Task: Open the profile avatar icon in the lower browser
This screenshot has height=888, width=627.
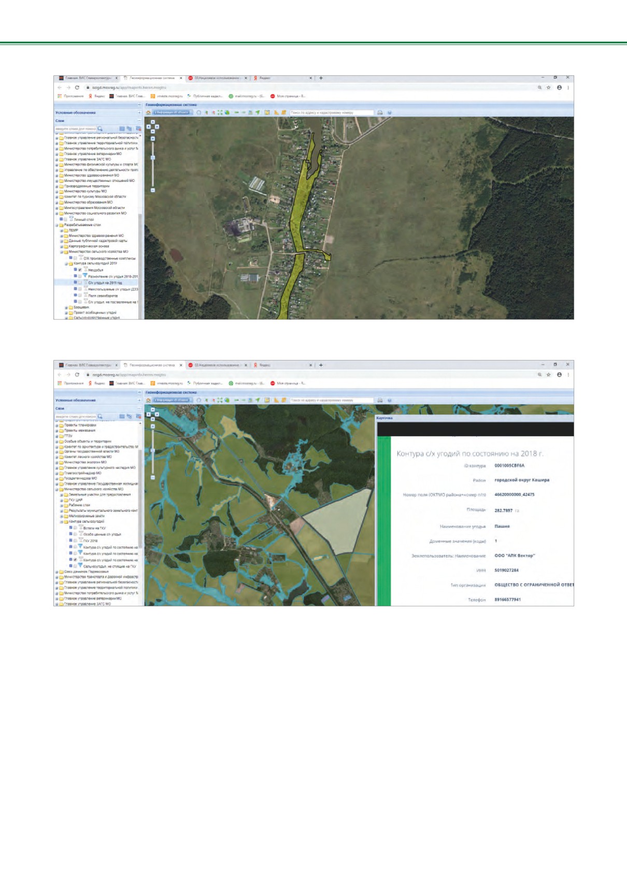Action: pyautogui.click(x=559, y=374)
